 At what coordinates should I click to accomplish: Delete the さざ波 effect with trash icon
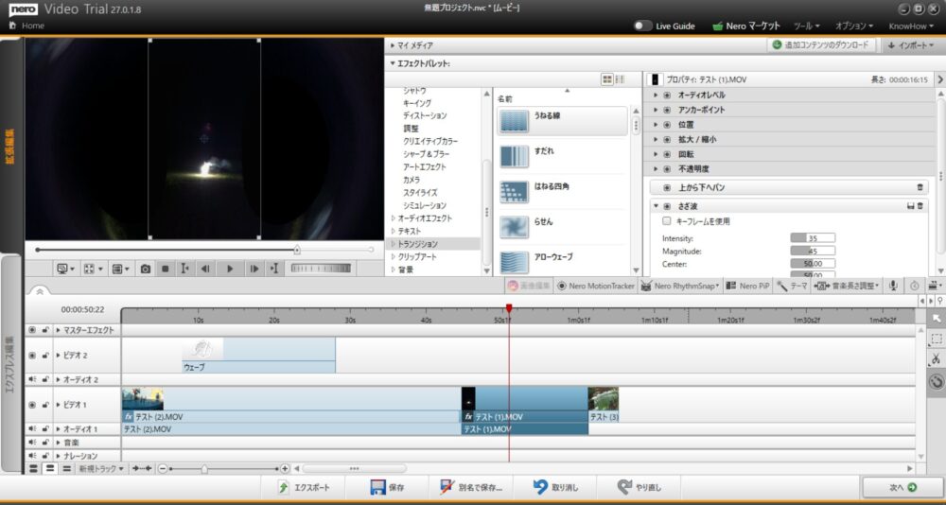tap(920, 206)
